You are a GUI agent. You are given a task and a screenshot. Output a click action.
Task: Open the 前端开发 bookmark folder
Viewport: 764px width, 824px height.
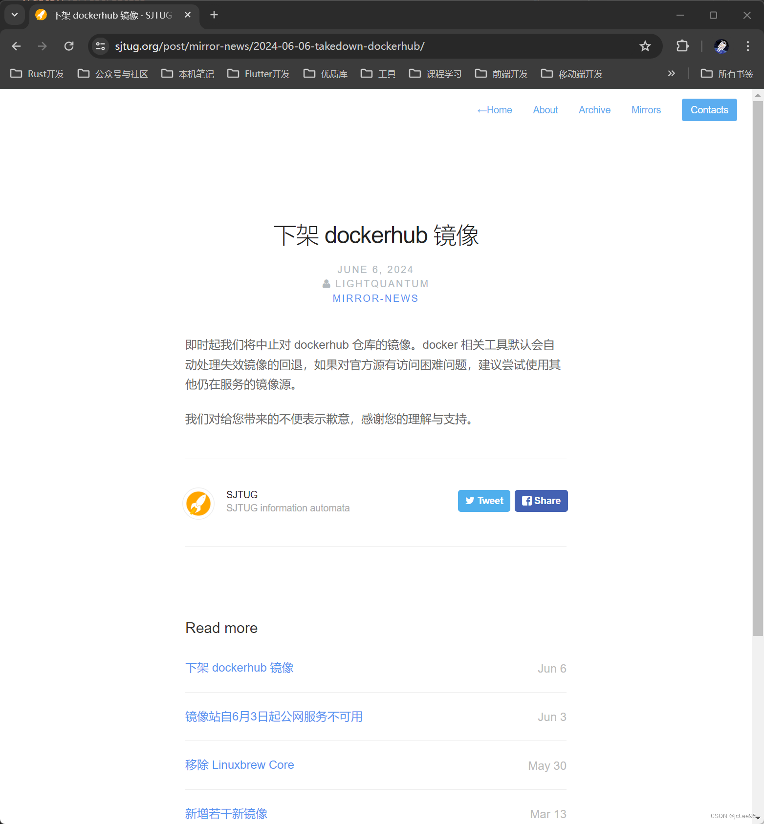point(502,74)
